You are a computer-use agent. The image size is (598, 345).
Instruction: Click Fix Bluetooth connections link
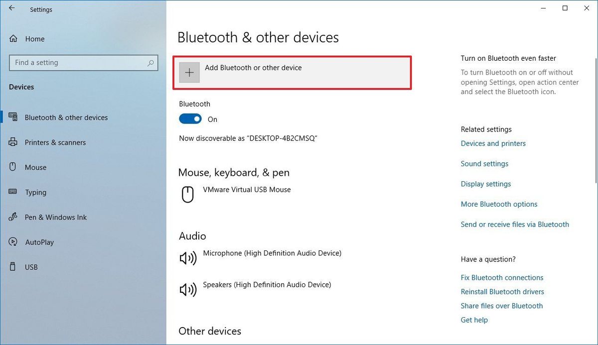coord(502,277)
